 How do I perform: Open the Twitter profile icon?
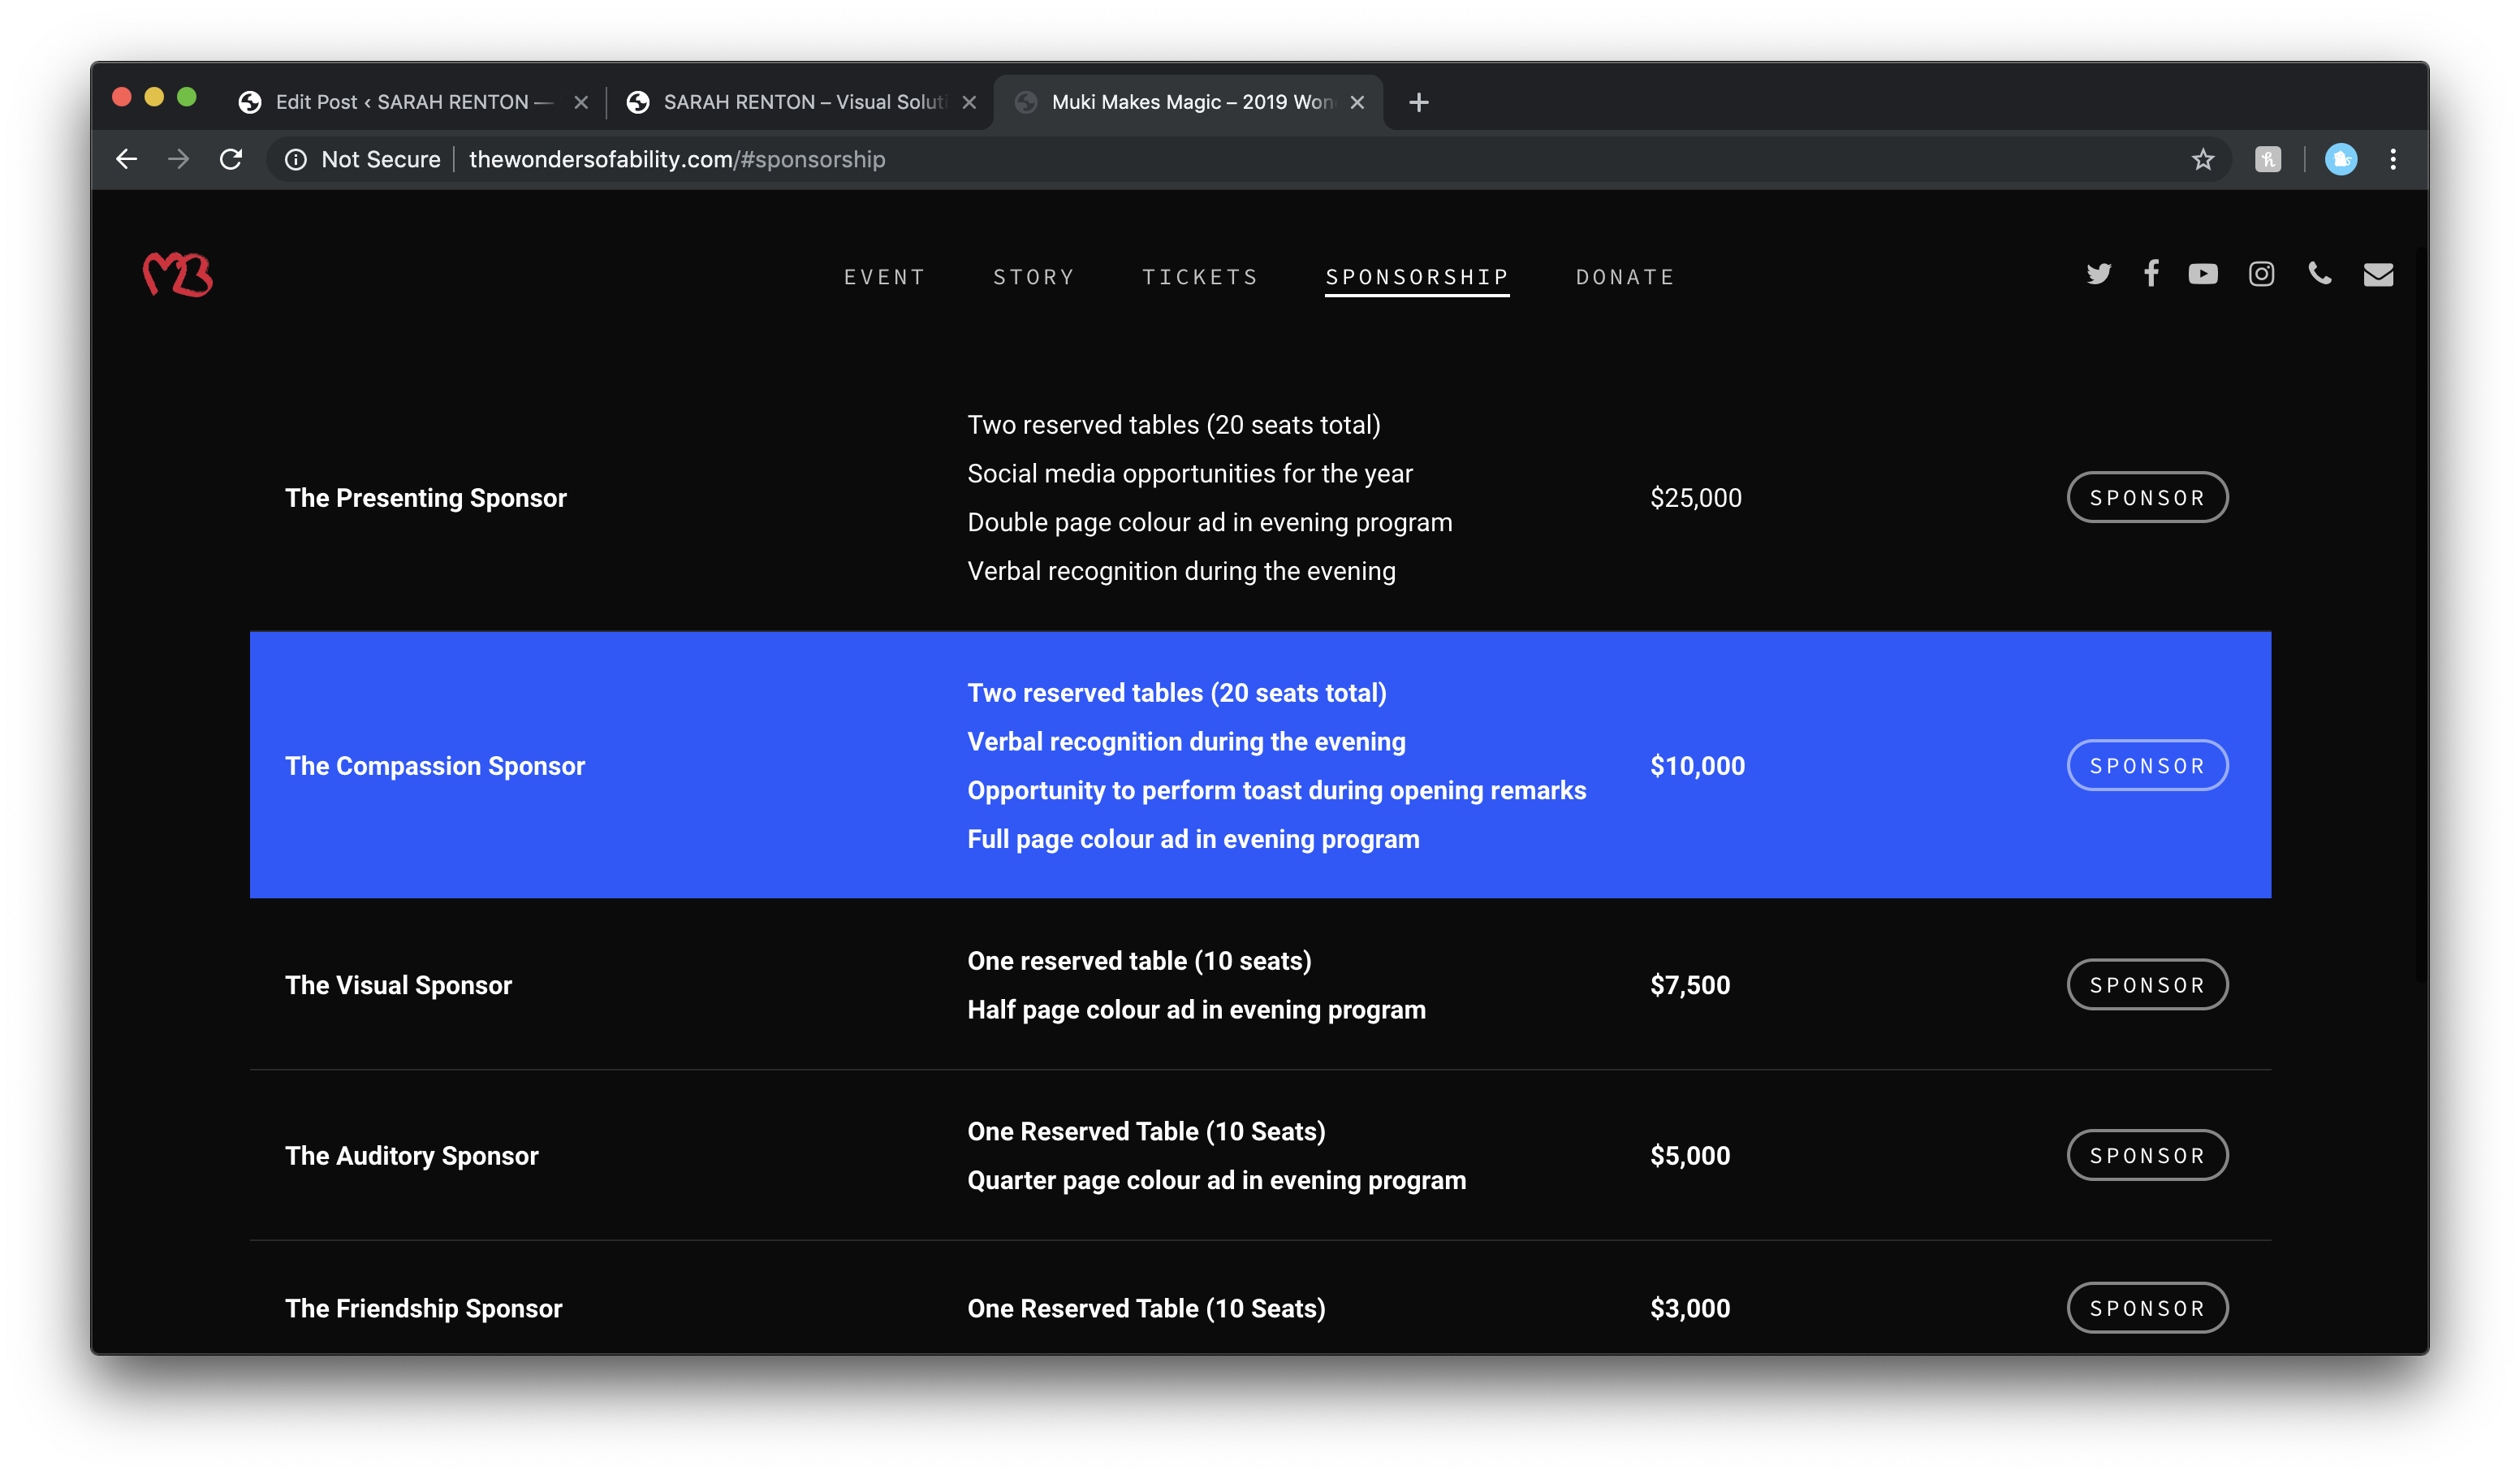(x=2099, y=275)
